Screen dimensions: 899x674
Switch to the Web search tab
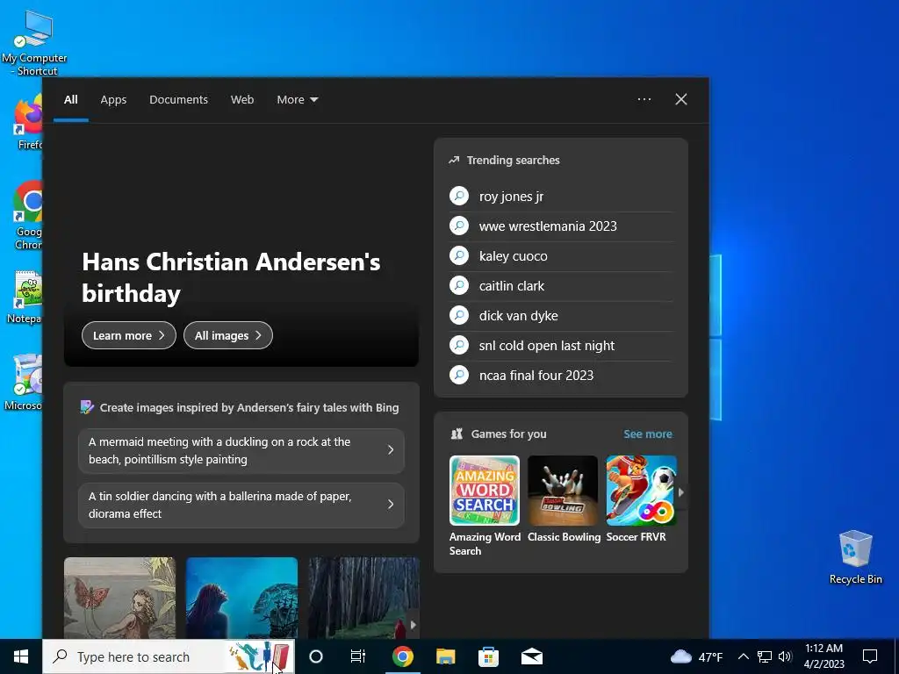coord(242,100)
